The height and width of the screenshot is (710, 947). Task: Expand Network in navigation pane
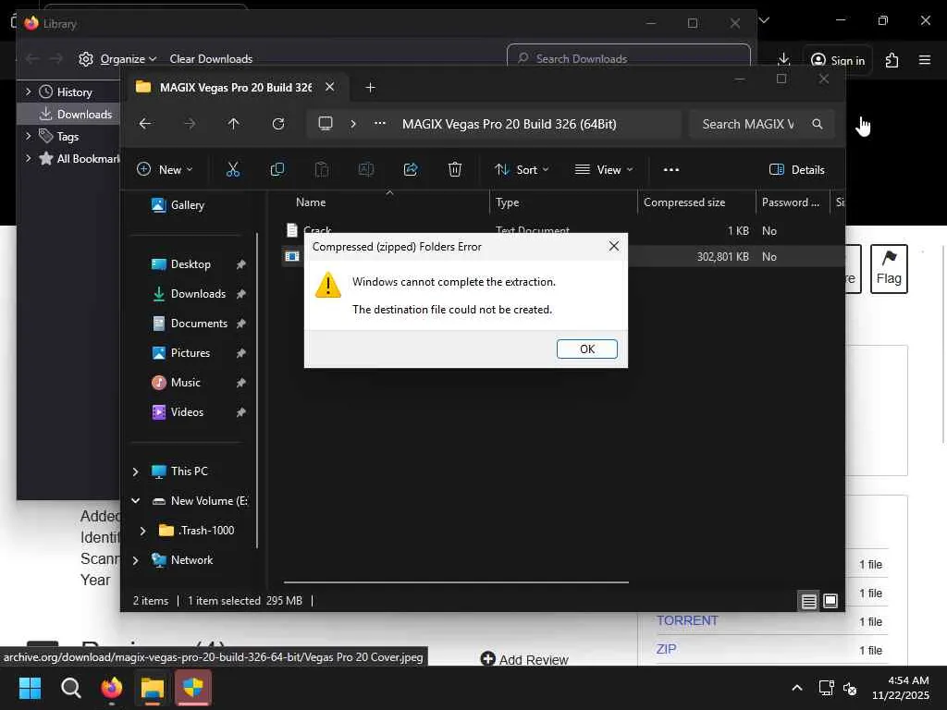click(135, 560)
